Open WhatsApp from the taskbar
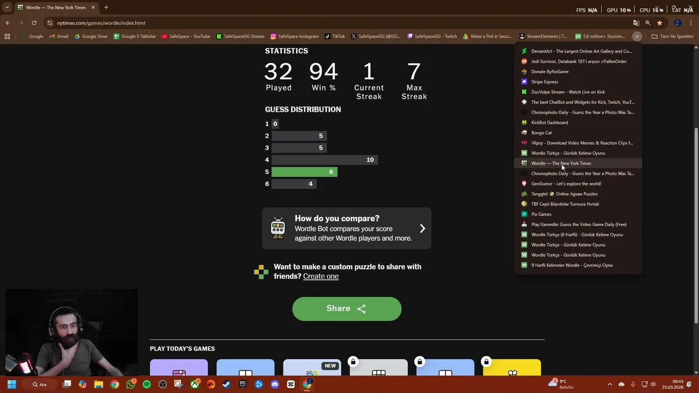The width and height of the screenshot is (699, 393). click(x=131, y=384)
